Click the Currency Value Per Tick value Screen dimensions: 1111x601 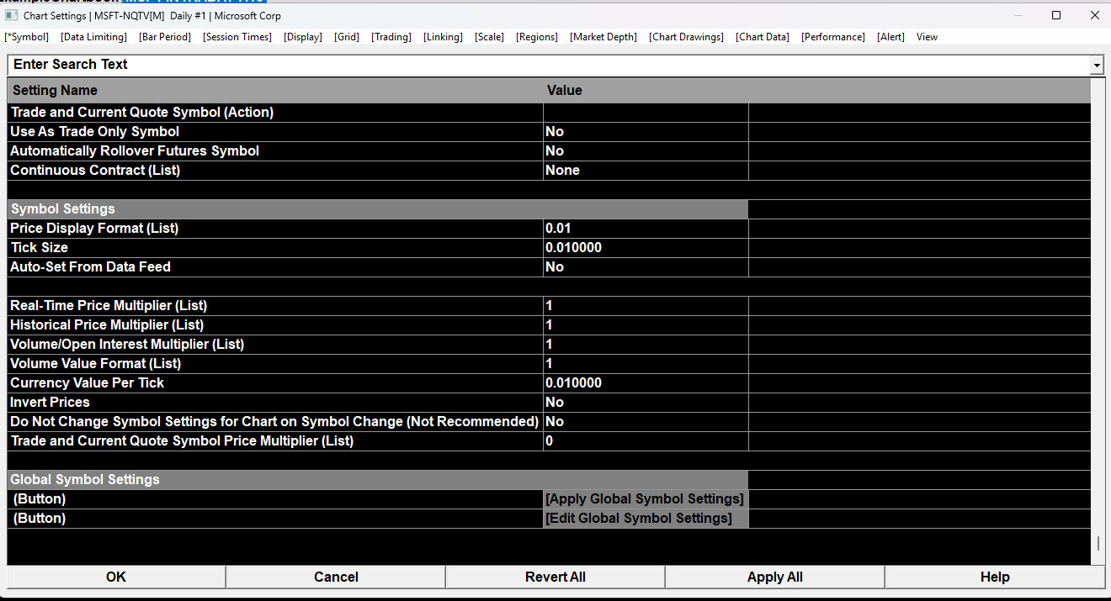[x=646, y=383]
